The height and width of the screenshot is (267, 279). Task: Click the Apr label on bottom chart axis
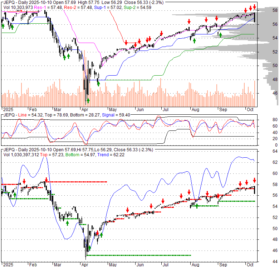[85, 265]
